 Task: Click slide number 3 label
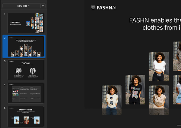(5, 61)
